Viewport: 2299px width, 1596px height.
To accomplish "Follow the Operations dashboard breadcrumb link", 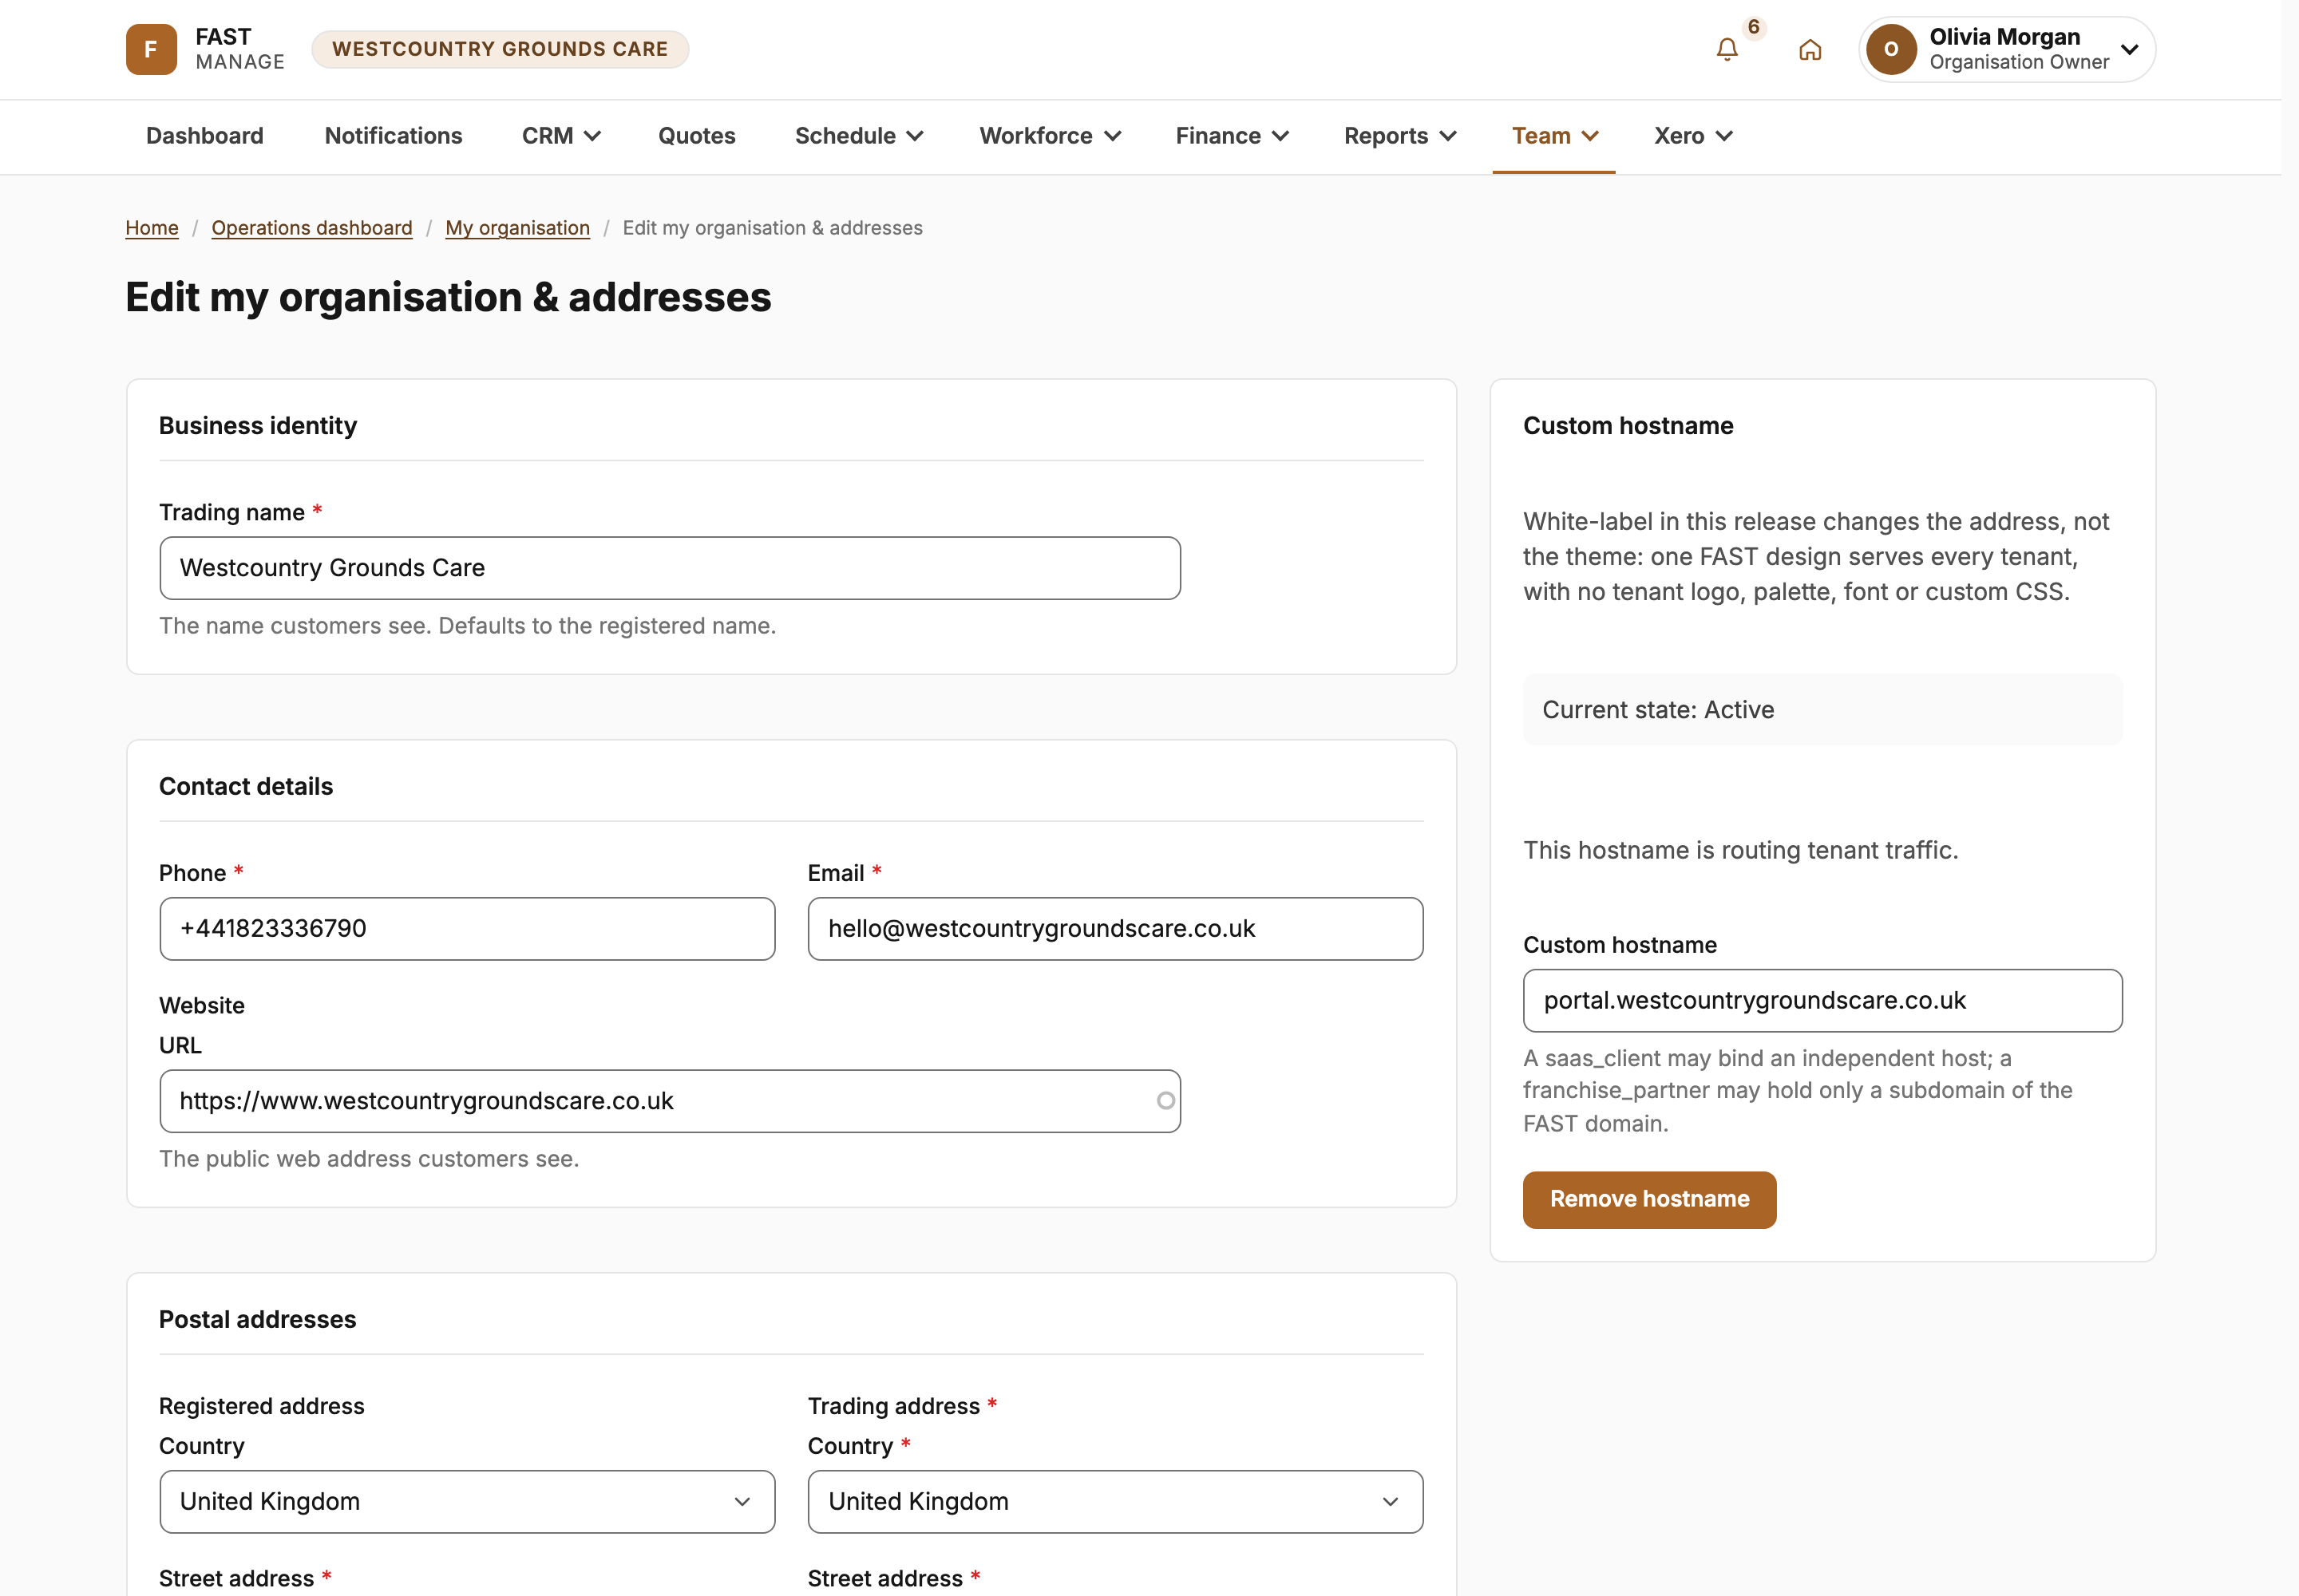I will point(312,228).
